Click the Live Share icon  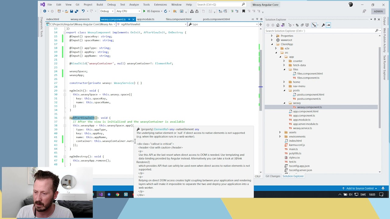[x=364, y=11]
